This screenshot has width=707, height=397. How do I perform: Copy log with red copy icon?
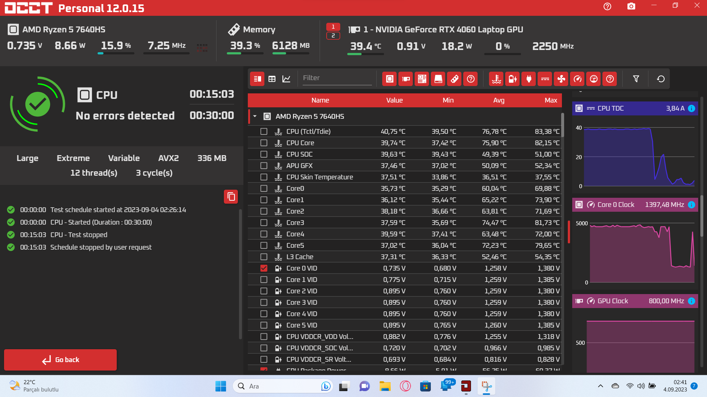[x=231, y=197]
